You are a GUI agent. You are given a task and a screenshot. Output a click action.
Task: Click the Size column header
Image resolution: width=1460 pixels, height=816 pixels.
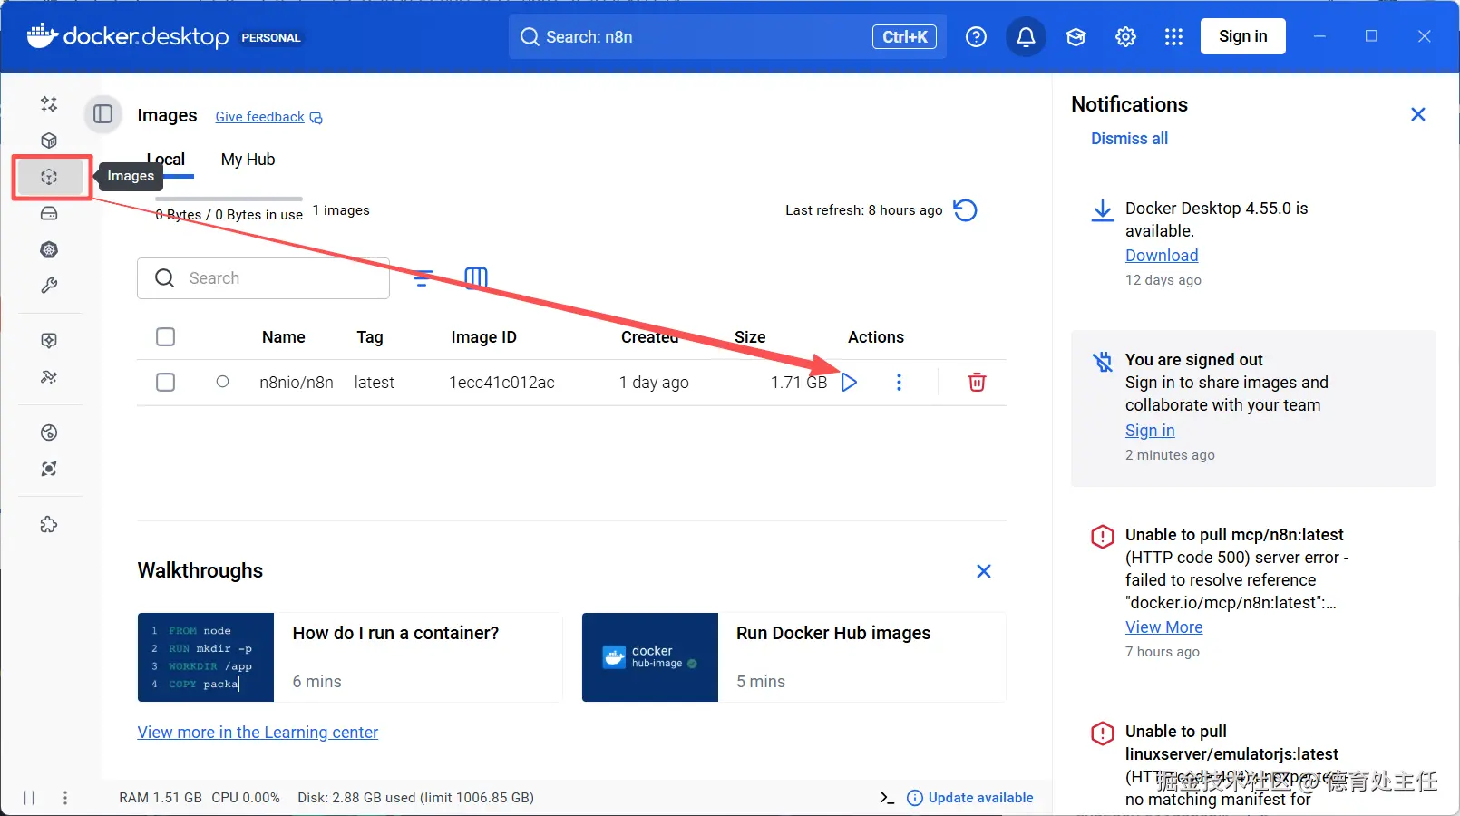(750, 337)
